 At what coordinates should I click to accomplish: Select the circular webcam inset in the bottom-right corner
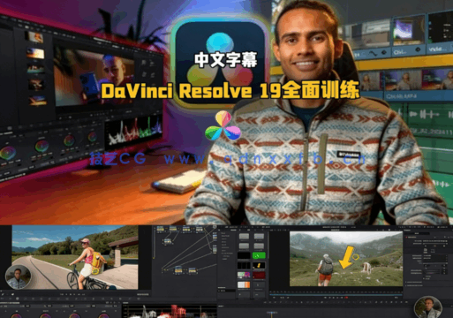(x=427, y=307)
